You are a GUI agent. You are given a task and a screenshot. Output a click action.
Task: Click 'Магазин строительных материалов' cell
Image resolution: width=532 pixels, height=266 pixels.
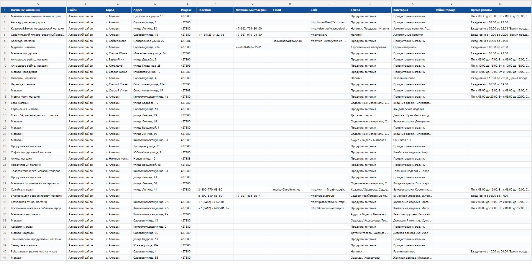38,183
